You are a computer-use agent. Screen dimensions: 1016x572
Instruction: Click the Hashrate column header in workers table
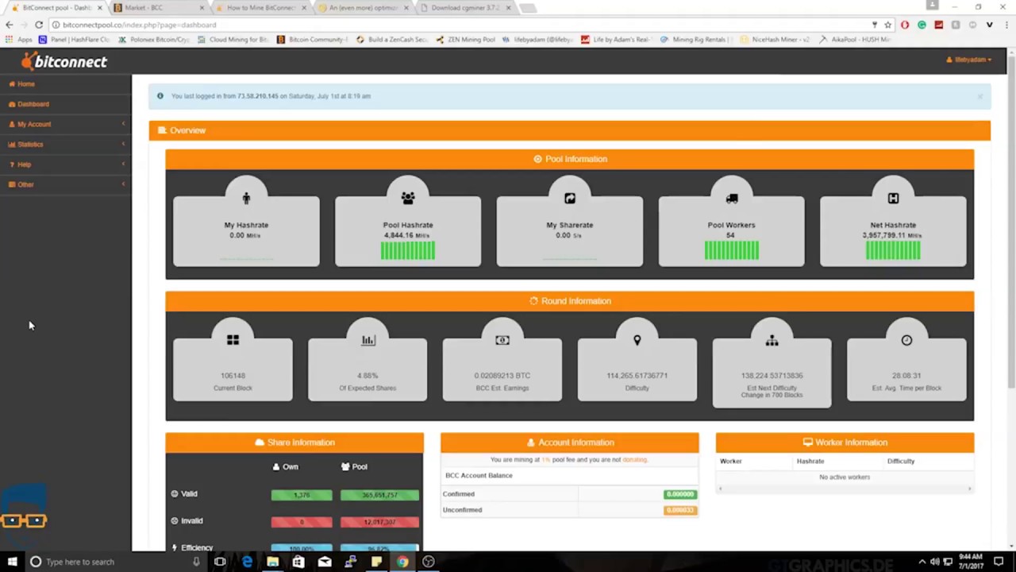tap(810, 461)
